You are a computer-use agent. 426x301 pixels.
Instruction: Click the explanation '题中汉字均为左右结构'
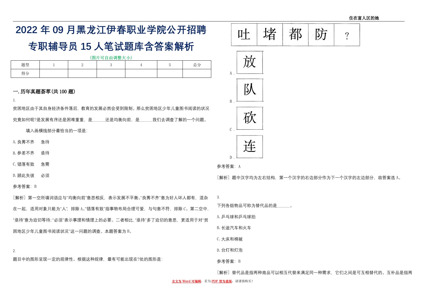click(253, 178)
